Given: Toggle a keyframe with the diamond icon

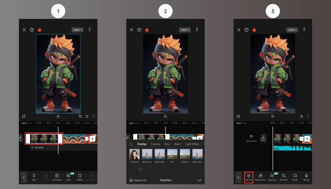Looking at the screenshot, I should (x=80, y=116).
